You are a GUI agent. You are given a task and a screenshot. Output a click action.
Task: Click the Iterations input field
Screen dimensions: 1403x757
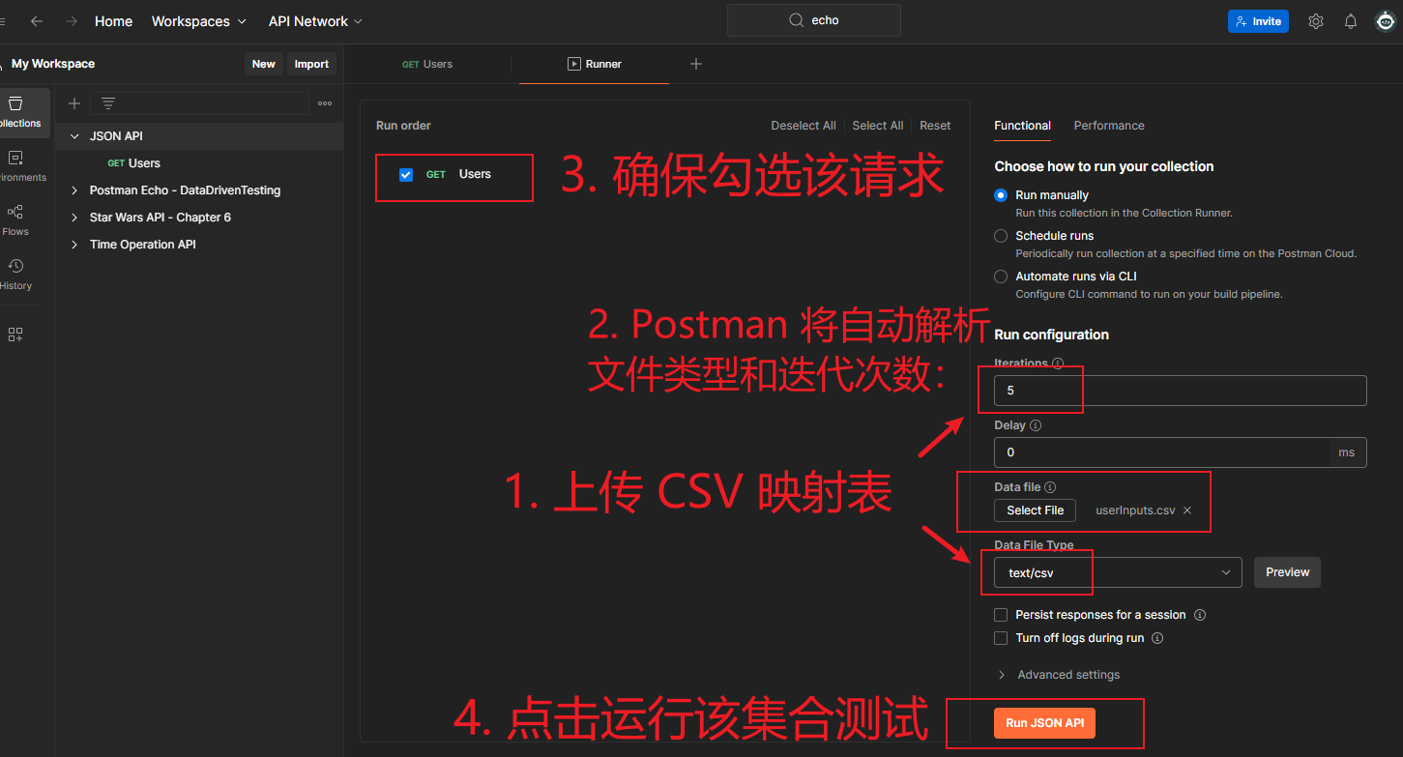(1180, 391)
